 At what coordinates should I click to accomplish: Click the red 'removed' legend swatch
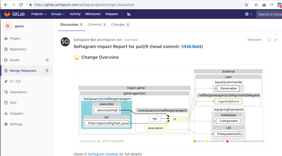pyautogui.click(x=227, y=141)
